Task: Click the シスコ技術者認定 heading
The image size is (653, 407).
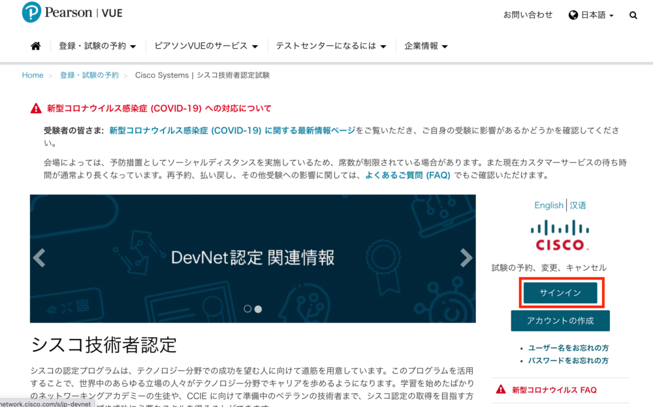Action: click(x=104, y=345)
